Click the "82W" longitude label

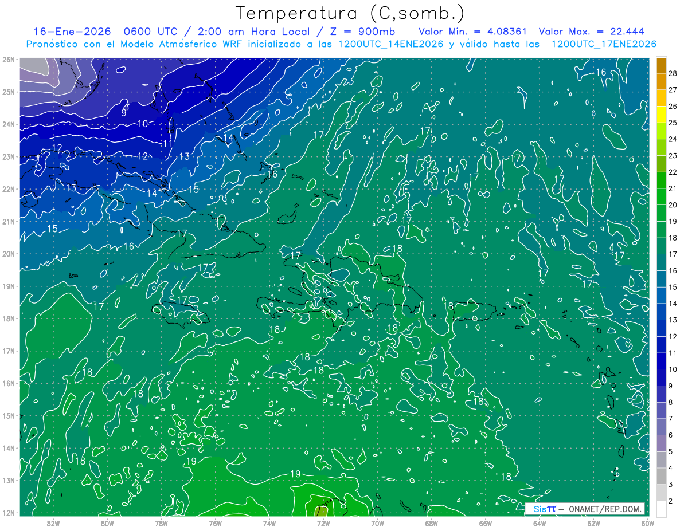[53, 523]
